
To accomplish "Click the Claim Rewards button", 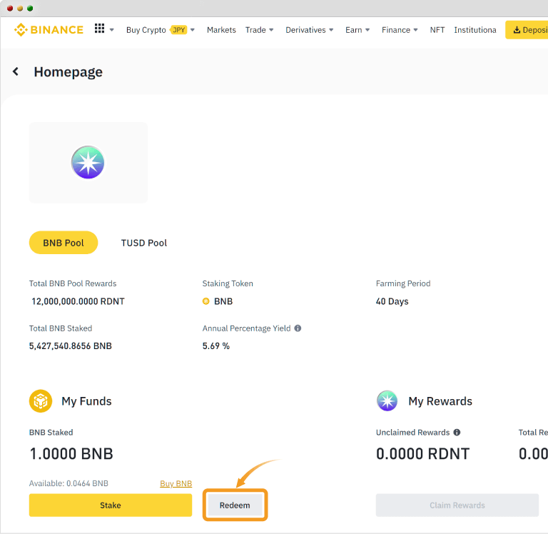I will (457, 505).
